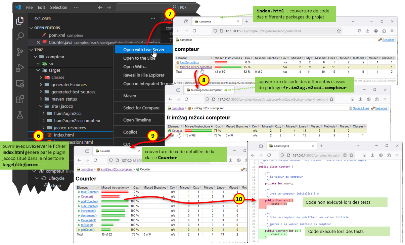Viewport: 405px width, 245px height.
Task: Open the fr.im2ag.m2cci.compteur package link
Action: [196, 67]
